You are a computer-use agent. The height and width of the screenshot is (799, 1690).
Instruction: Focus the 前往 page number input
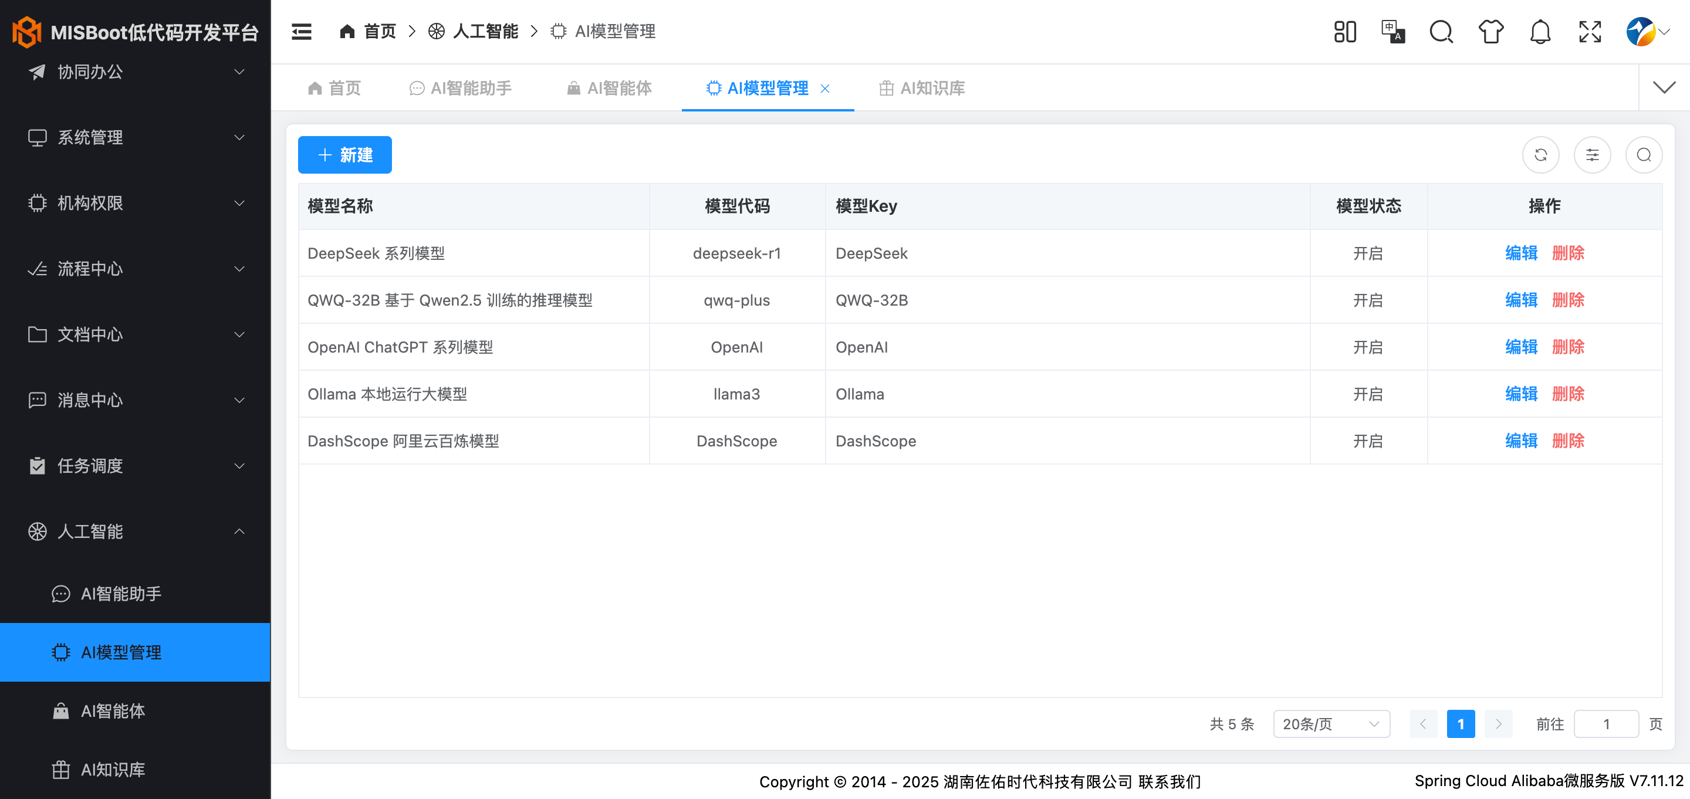pos(1606,723)
